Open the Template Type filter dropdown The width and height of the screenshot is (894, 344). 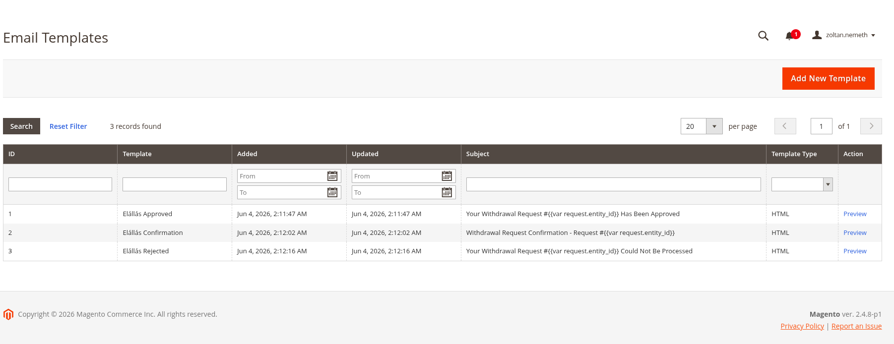pyautogui.click(x=802, y=184)
